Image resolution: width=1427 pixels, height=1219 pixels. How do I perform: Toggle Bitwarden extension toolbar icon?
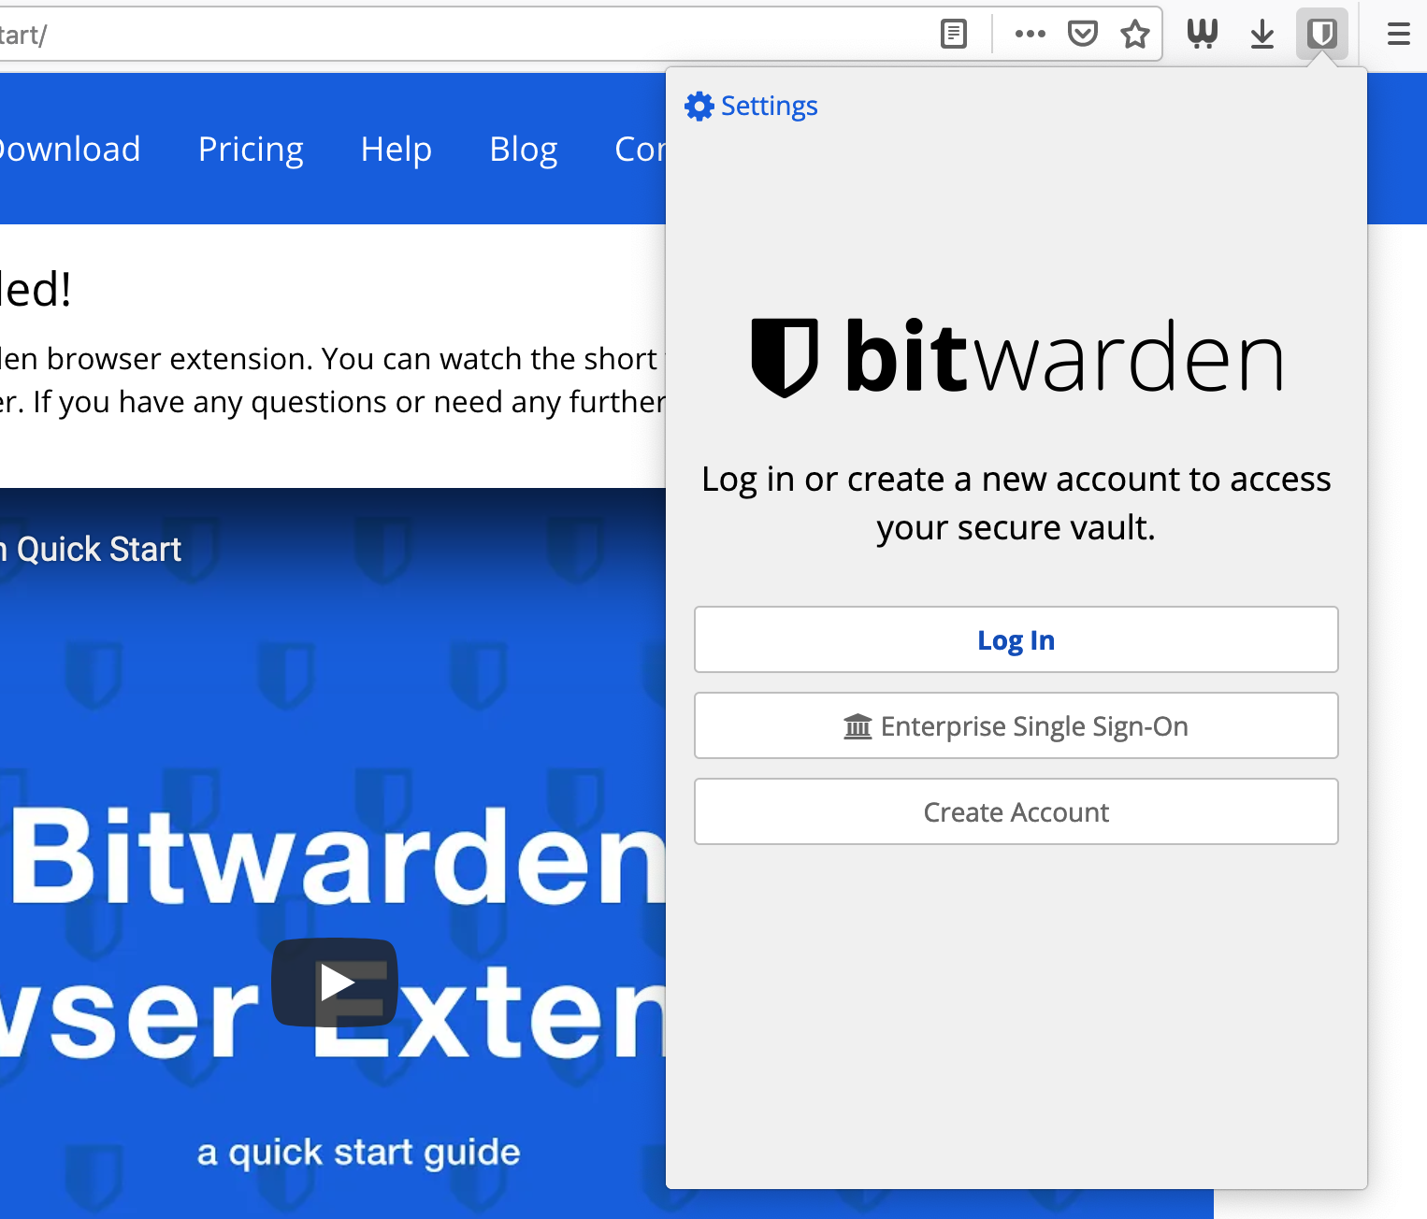(1322, 35)
